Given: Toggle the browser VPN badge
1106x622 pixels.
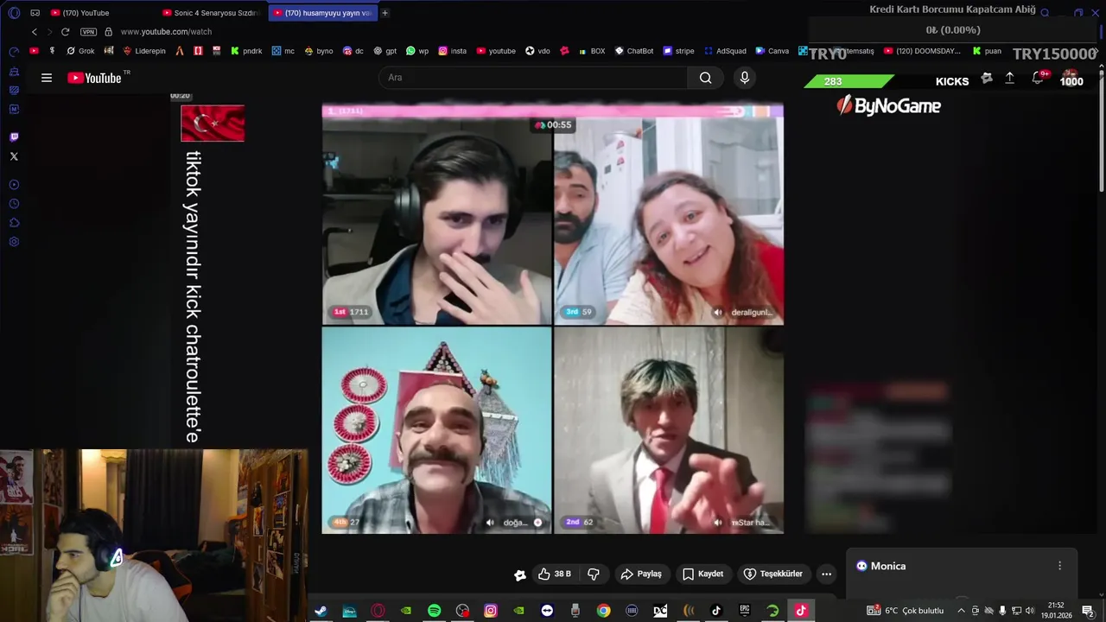Looking at the screenshot, I should click(x=88, y=32).
